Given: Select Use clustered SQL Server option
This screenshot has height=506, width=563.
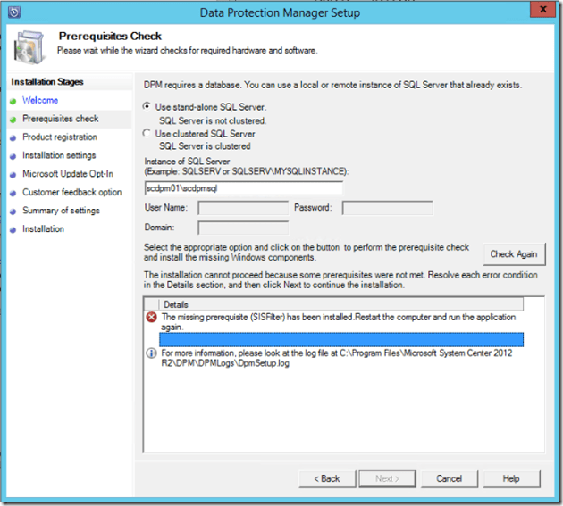Looking at the screenshot, I should tap(148, 134).
